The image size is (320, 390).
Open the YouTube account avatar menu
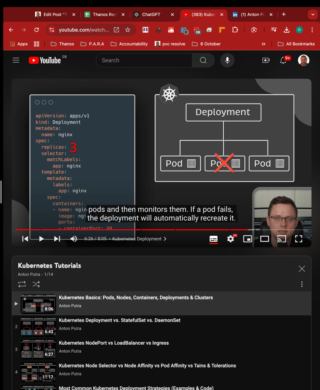point(304,60)
